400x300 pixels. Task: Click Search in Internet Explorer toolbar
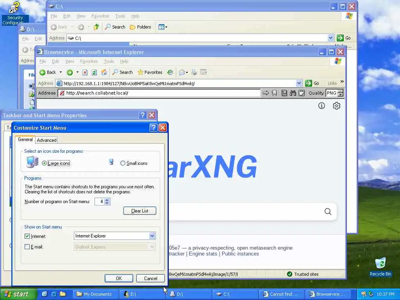click(122, 72)
